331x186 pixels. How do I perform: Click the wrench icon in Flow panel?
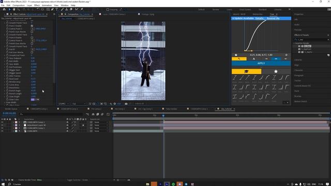[x=239, y=59]
